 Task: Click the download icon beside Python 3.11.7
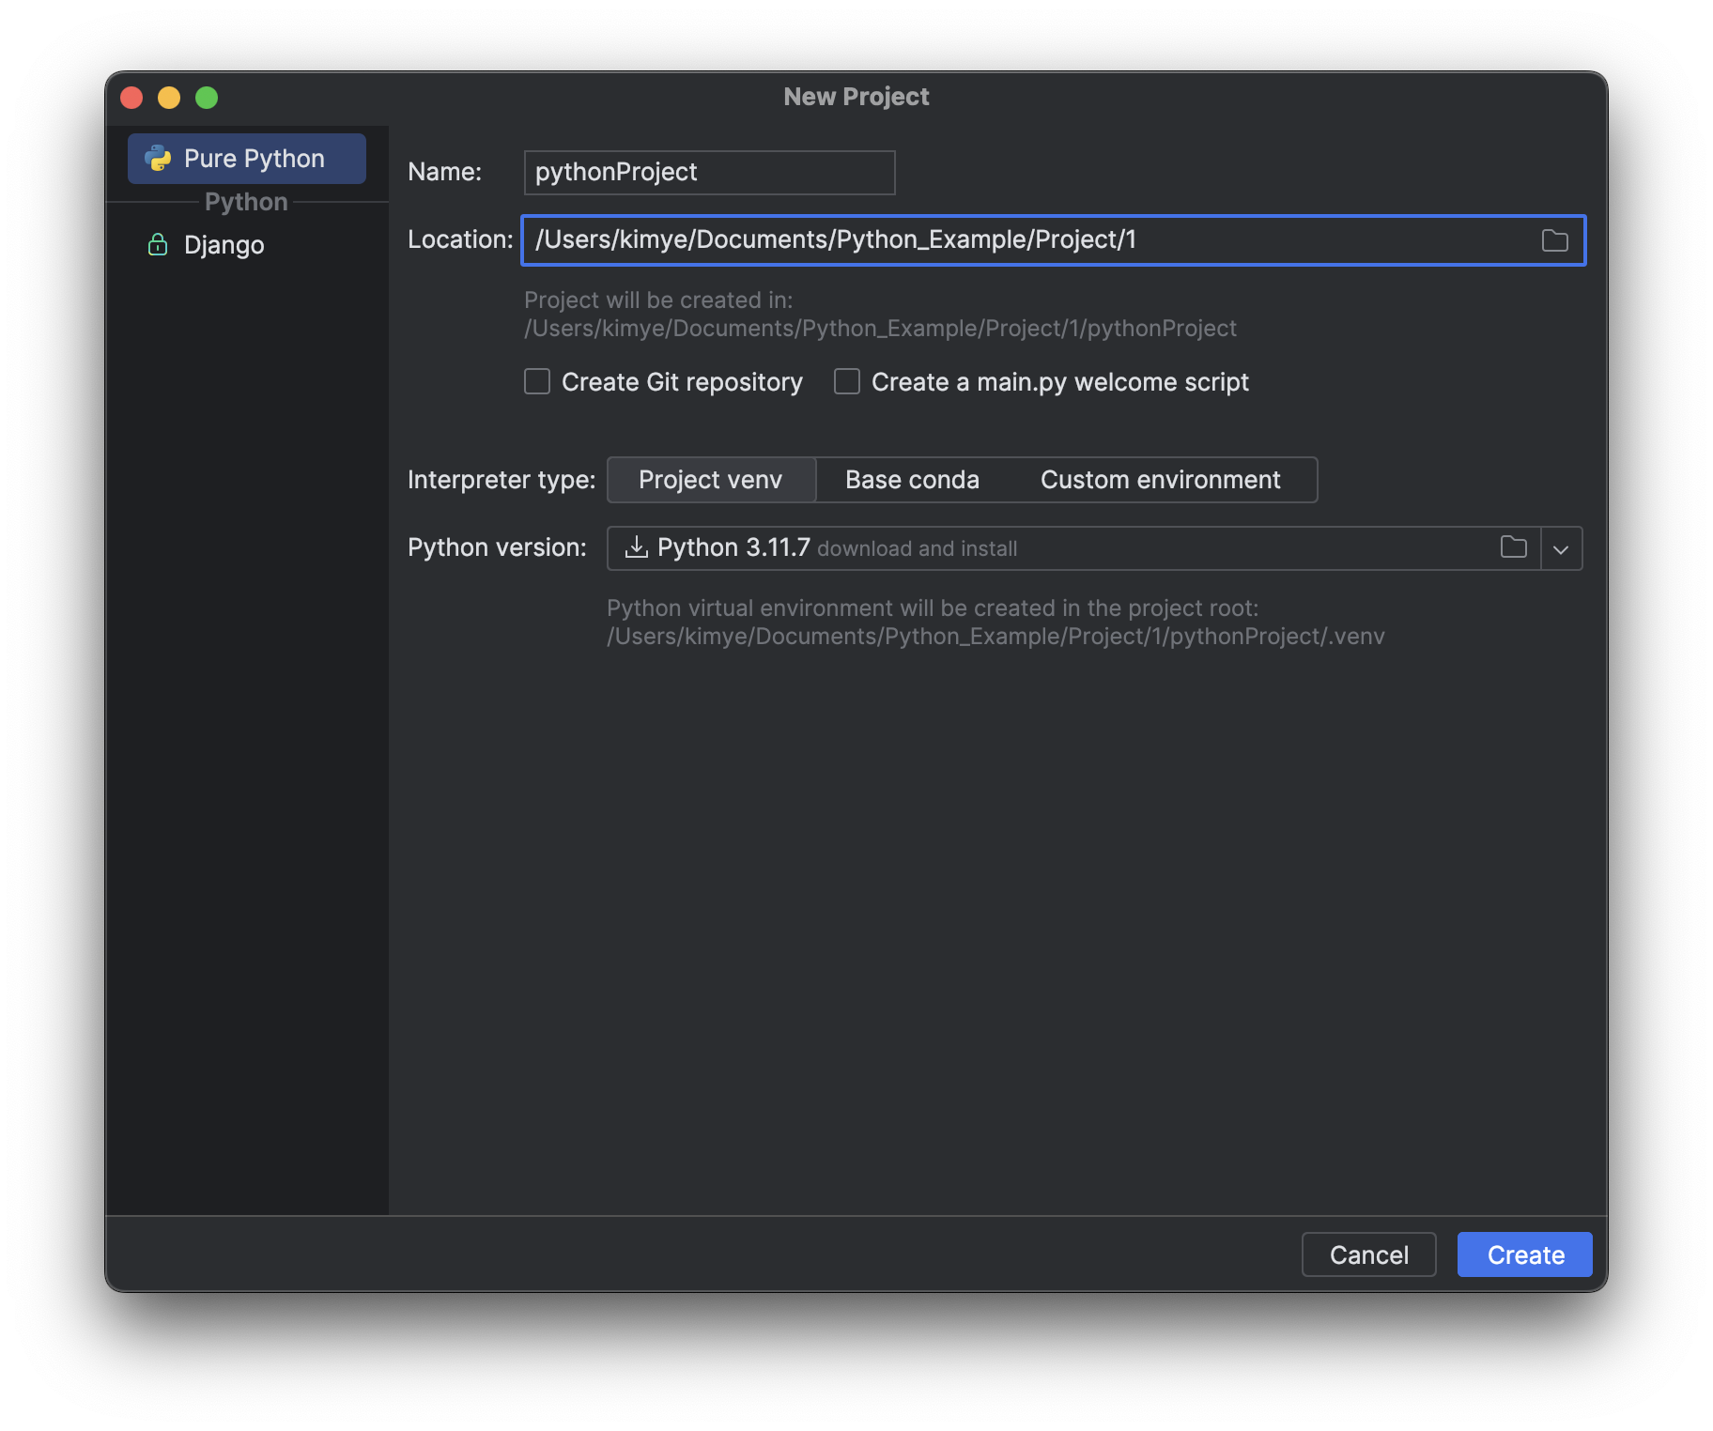(637, 547)
